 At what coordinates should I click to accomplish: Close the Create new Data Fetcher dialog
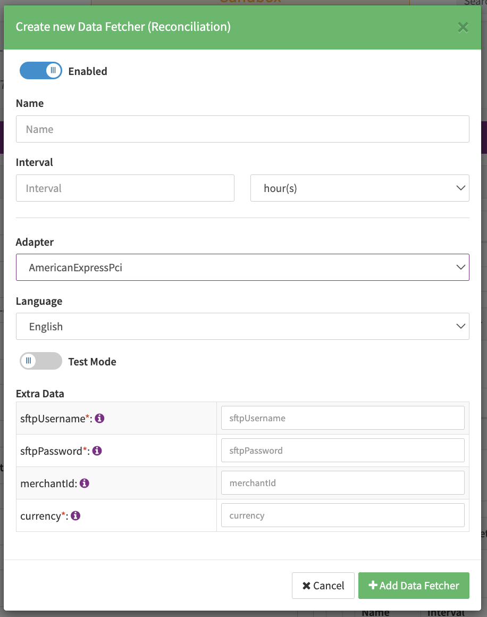[x=463, y=27]
